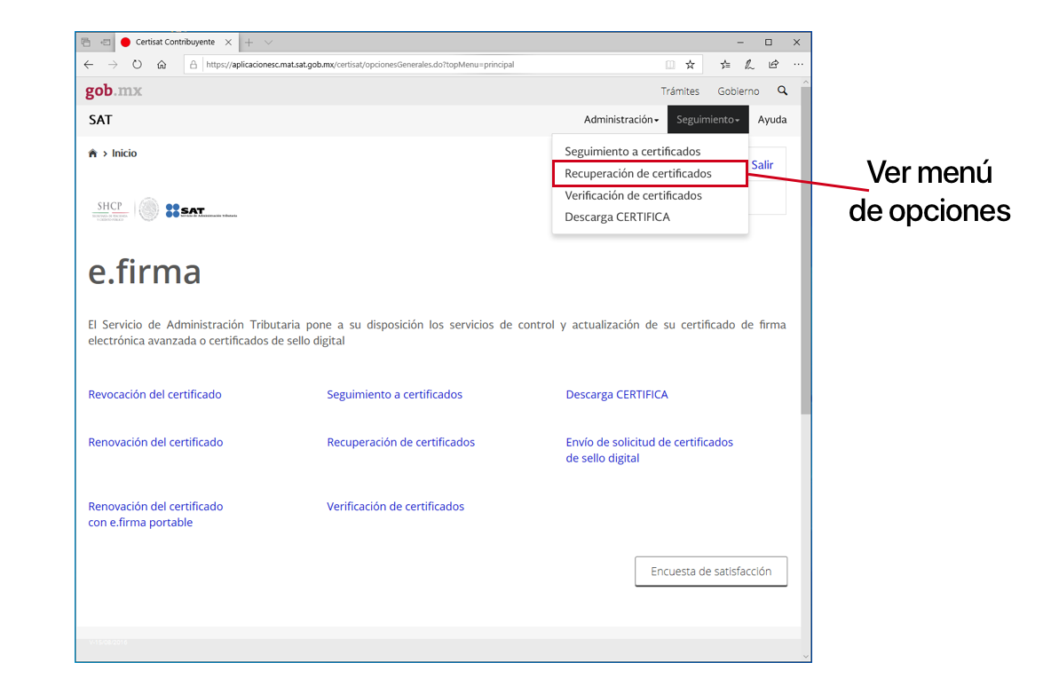The image size is (1051, 694).
Task: Collapse the Seguimiento dropdown menu
Action: (707, 120)
